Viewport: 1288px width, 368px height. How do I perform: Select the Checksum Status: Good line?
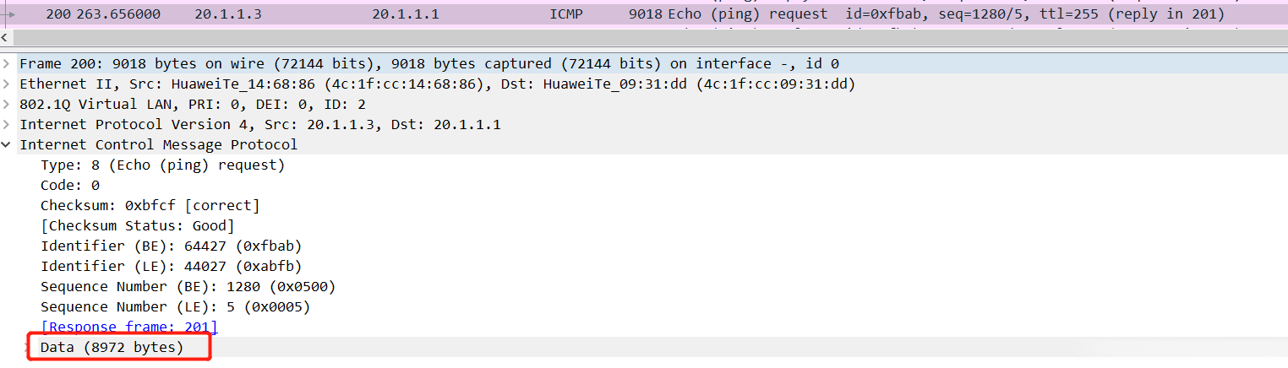(137, 226)
